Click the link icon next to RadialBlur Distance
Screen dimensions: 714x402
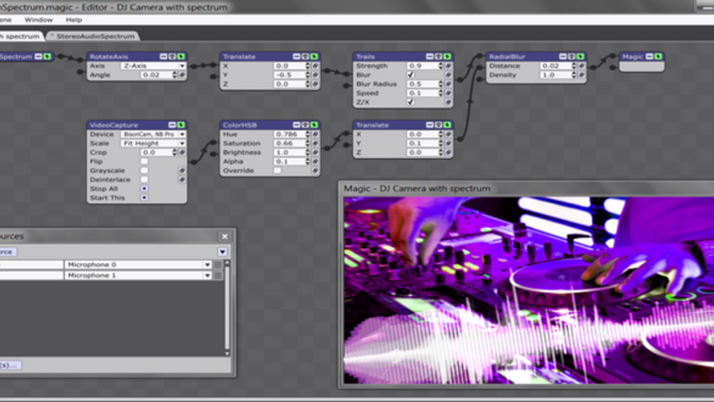(x=580, y=66)
